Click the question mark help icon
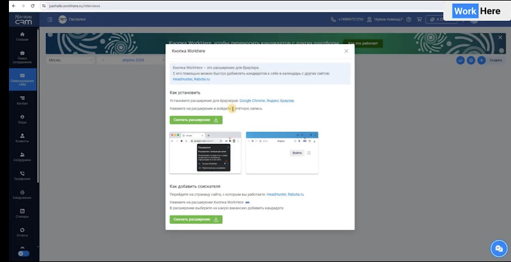 [x=409, y=20]
